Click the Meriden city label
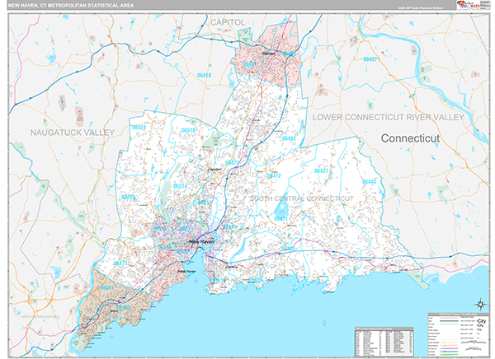The width and height of the screenshot is (495, 359). tap(269, 54)
